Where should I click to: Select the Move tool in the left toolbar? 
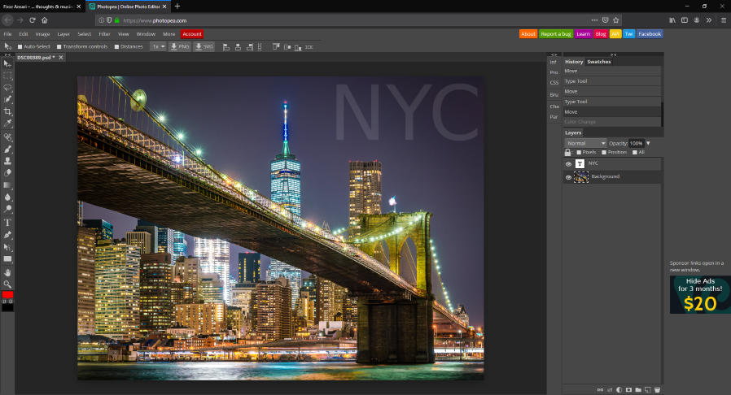(x=7, y=63)
